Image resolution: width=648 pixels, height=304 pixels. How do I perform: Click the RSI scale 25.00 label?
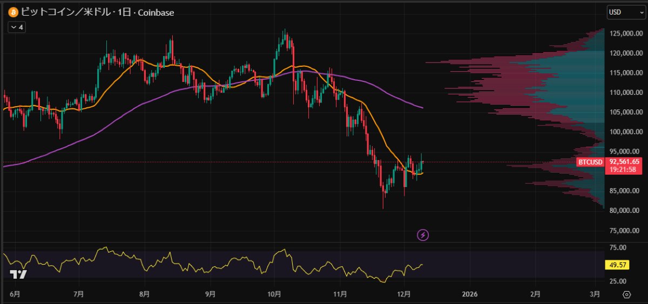coord(618,281)
